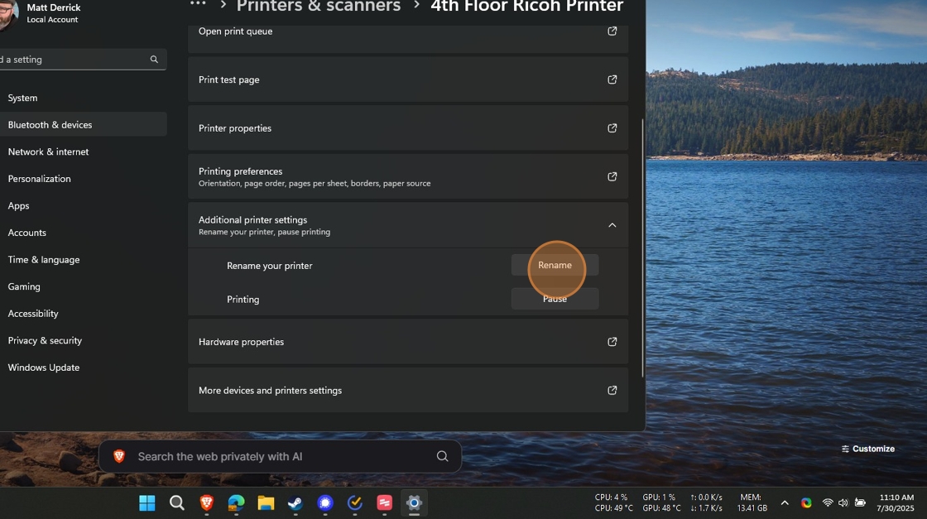
Task: Open the Windows Start menu
Action: pos(146,503)
